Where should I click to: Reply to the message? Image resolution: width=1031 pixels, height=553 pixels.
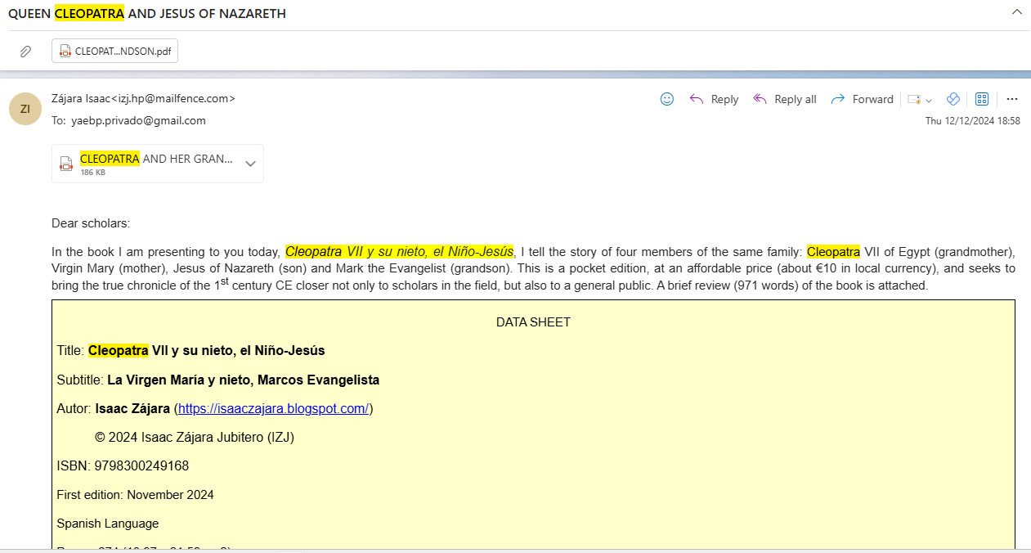click(714, 99)
